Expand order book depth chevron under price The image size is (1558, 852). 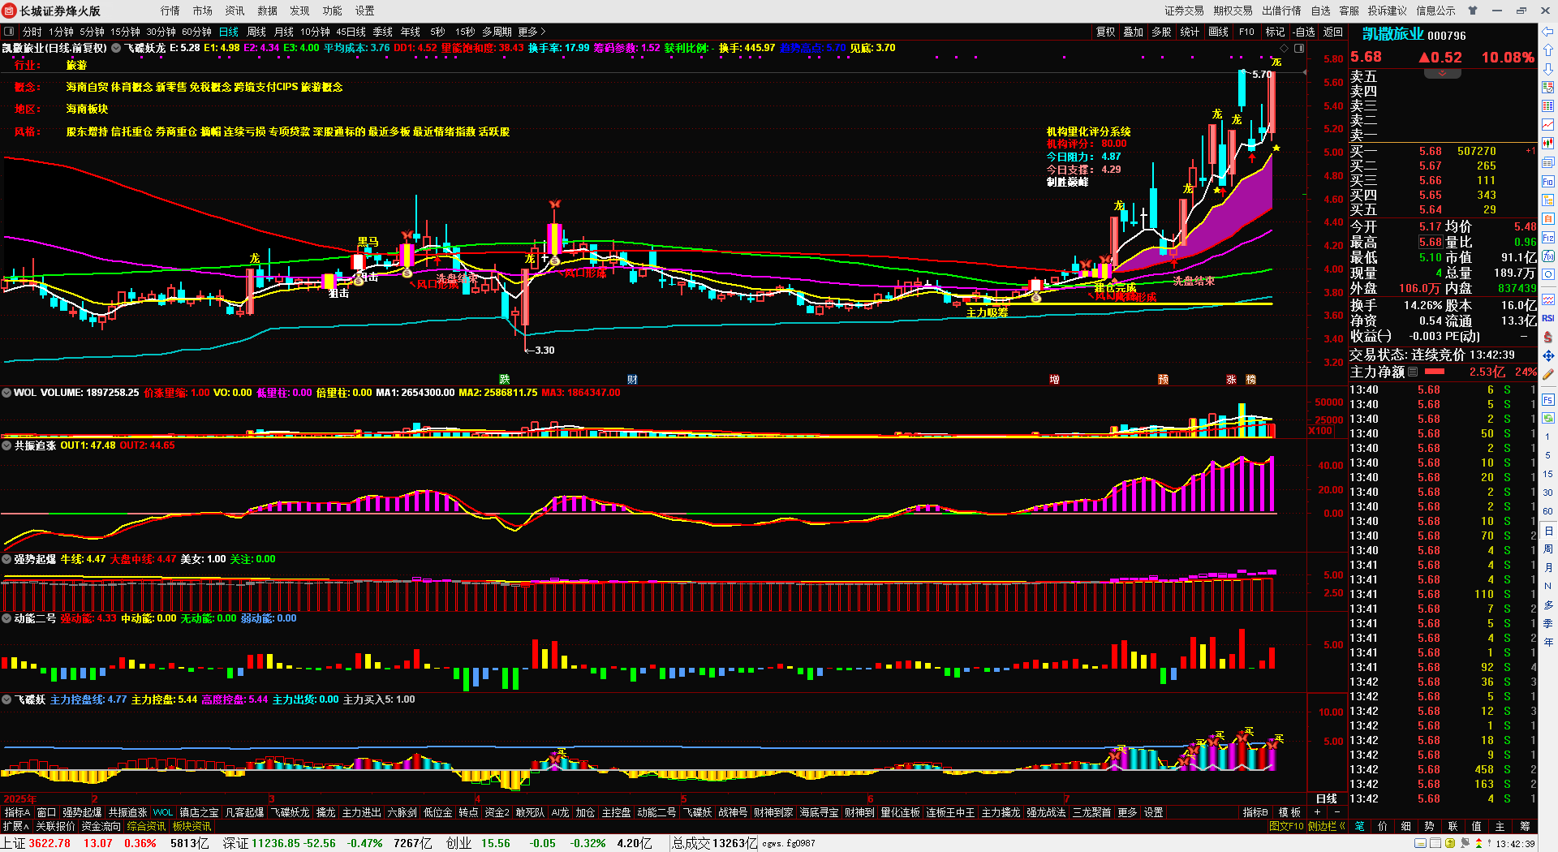(1442, 73)
